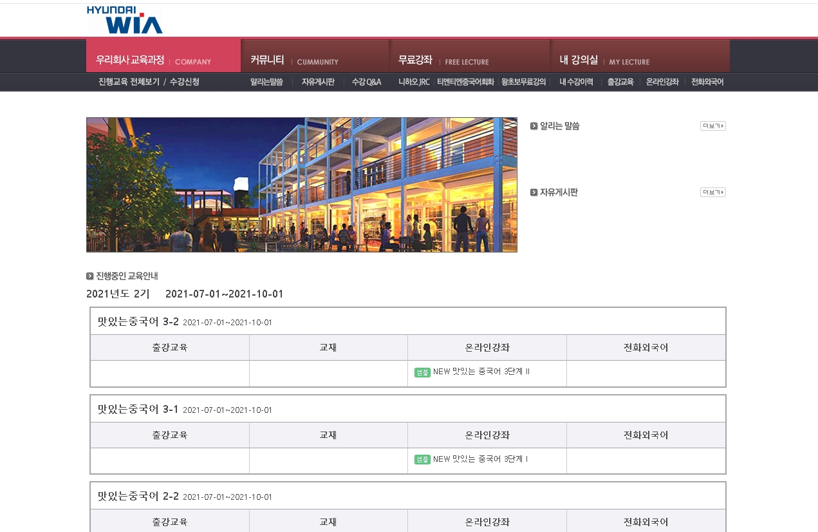Open the 니하오 JRC free lecture
Viewport: 818px width, 532px height.
tap(414, 82)
